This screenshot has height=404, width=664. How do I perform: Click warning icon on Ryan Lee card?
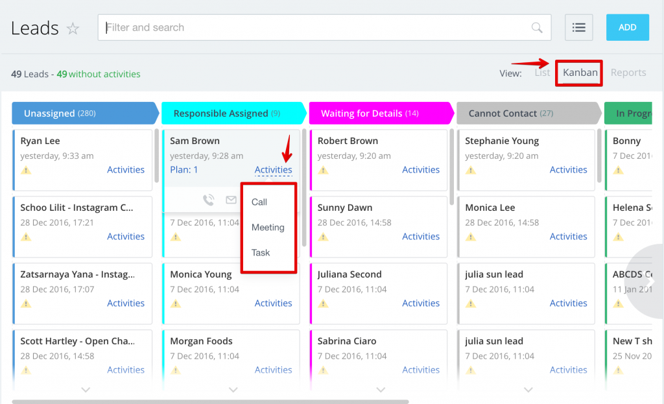(26, 170)
